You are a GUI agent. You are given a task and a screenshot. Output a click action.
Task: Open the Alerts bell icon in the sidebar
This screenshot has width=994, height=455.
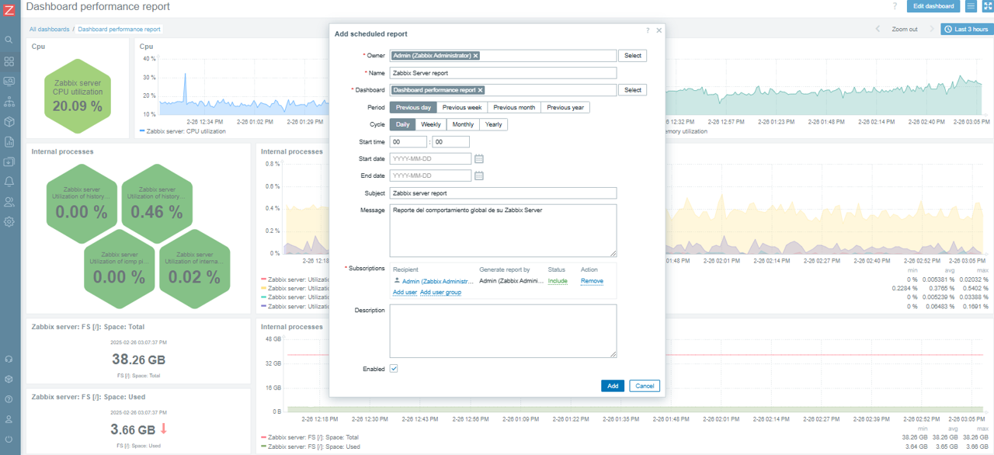(x=9, y=182)
